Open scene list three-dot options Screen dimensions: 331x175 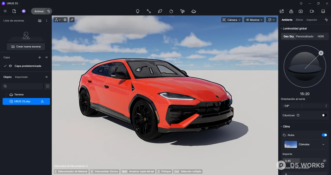pos(47,21)
